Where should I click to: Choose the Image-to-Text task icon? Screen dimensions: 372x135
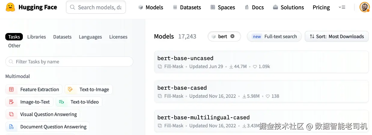(11, 102)
